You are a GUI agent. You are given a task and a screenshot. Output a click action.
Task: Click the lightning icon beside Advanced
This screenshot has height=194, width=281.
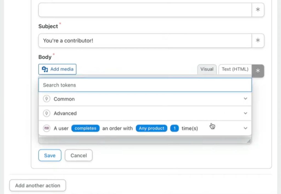[46, 113]
